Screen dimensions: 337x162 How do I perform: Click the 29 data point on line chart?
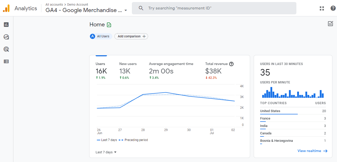point(166,92)
